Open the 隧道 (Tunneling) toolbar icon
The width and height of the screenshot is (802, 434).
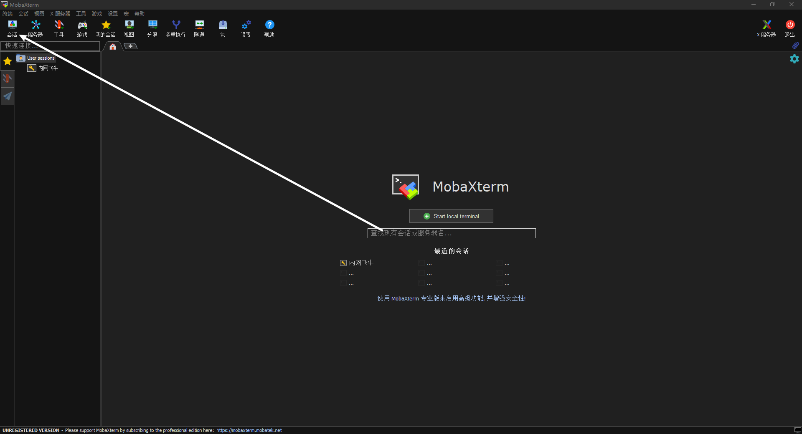tap(199, 28)
